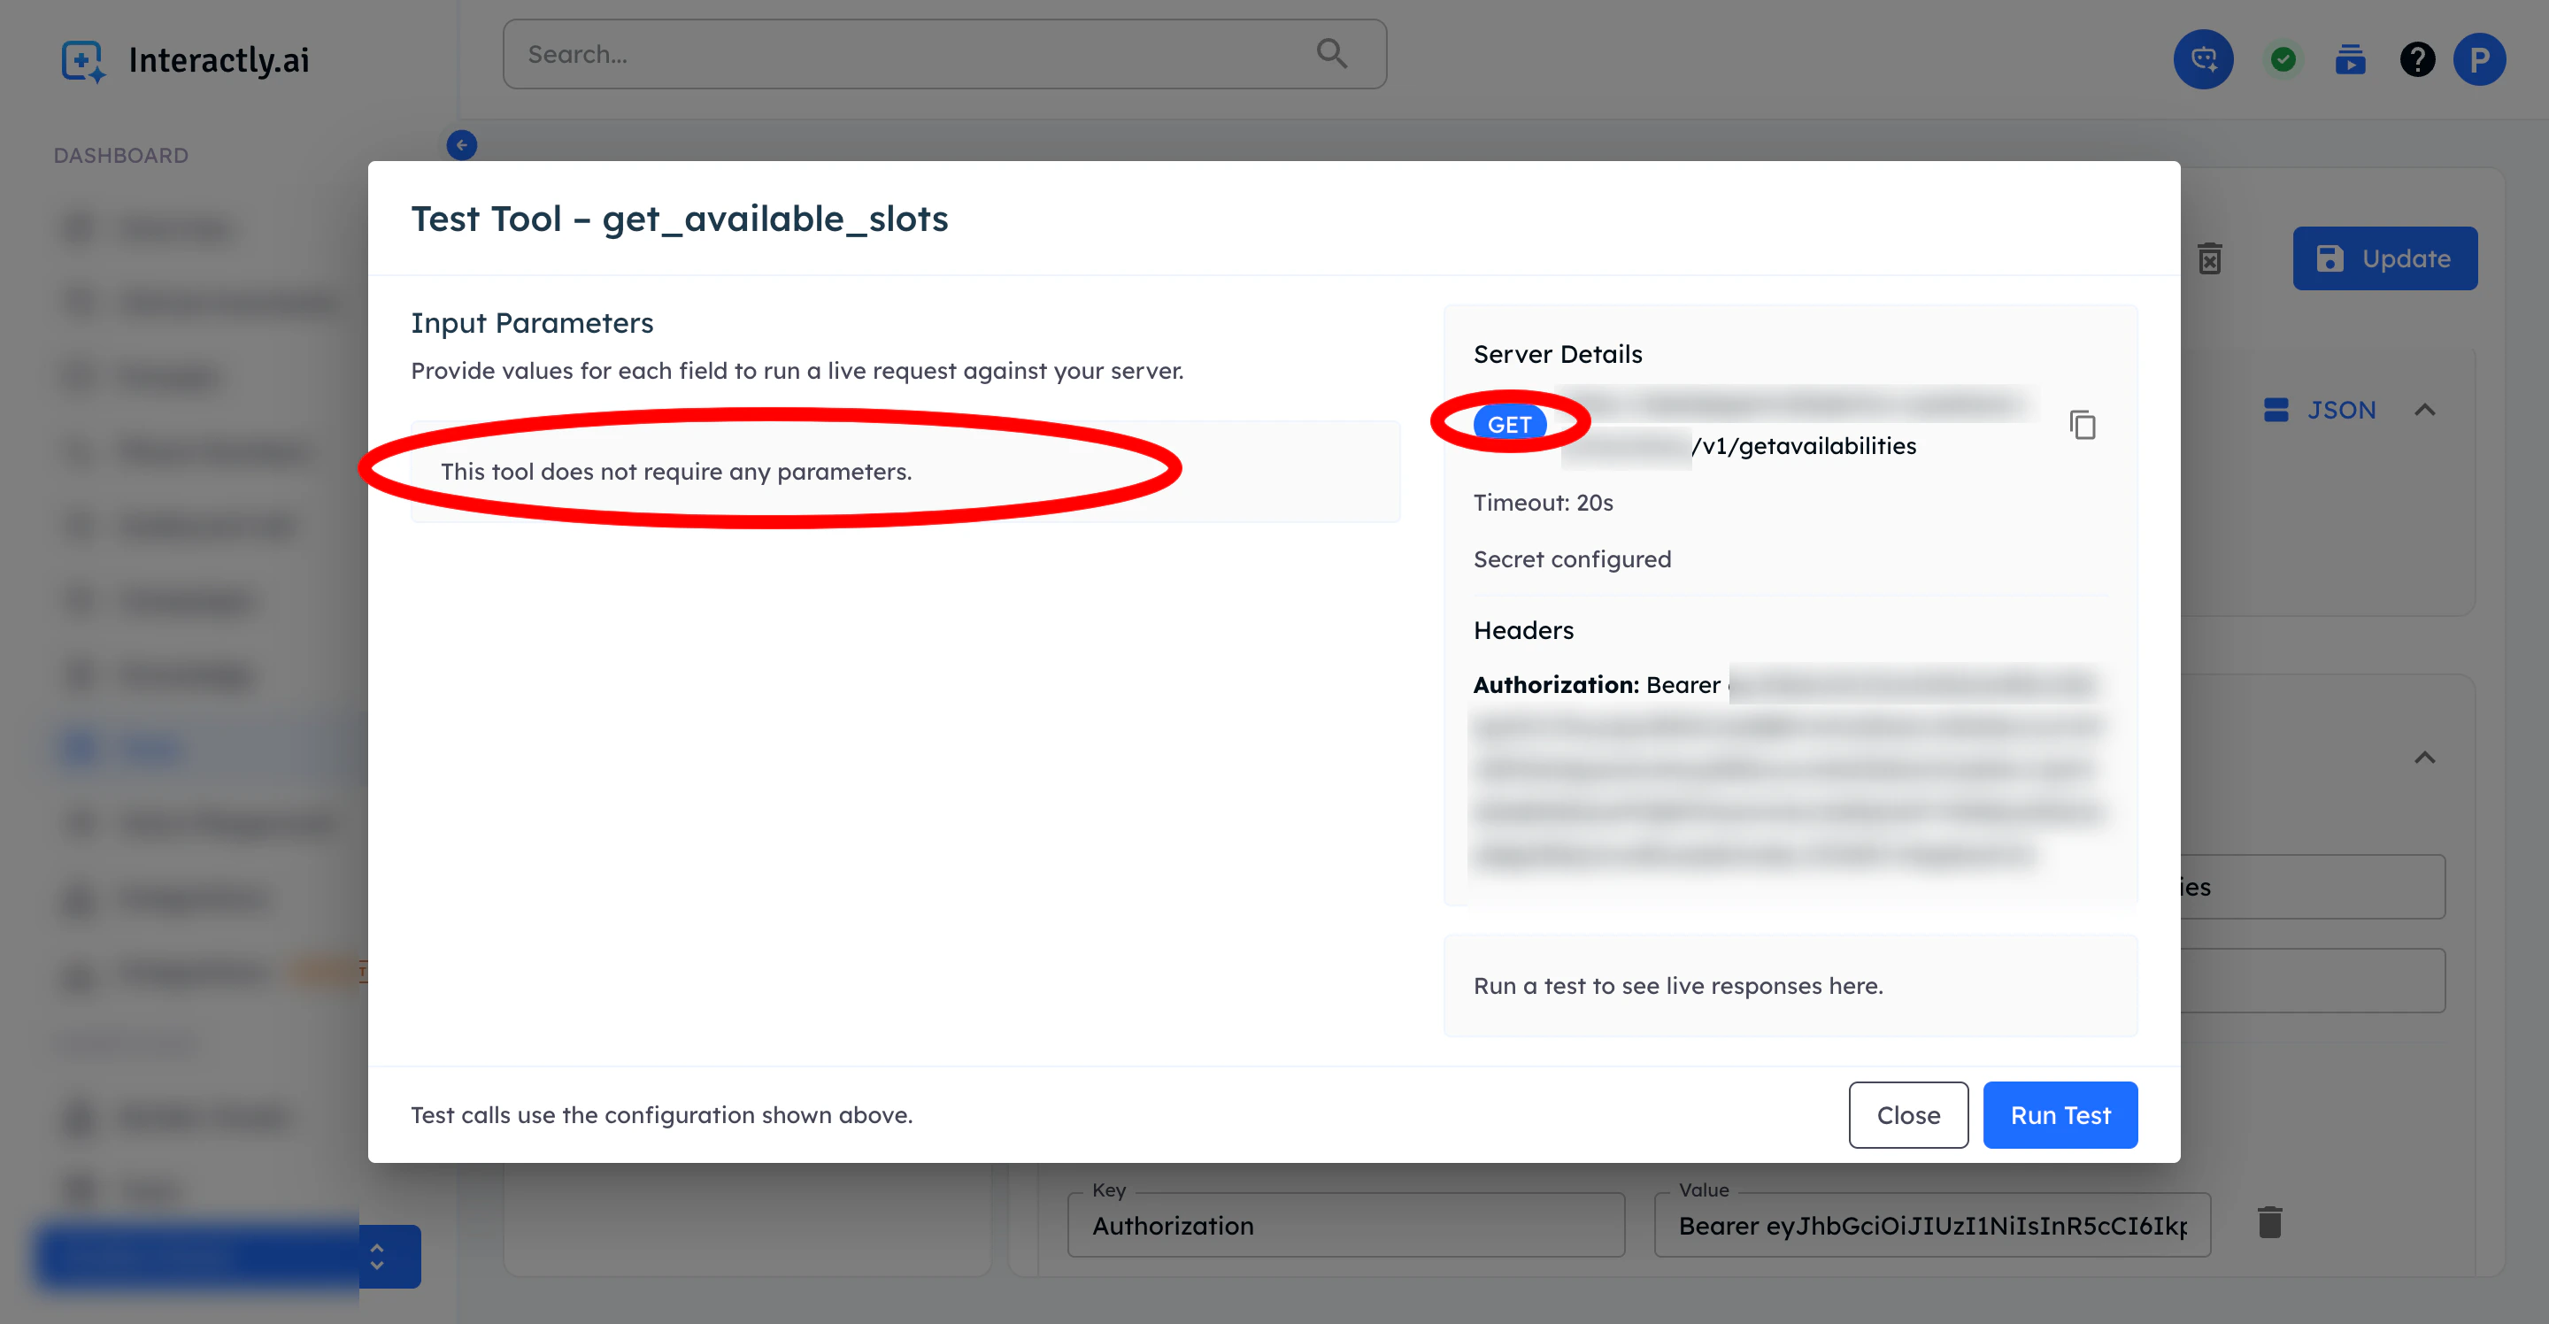This screenshot has height=1324, width=2549.
Task: Open the P user profile avatar
Action: pyautogui.click(x=2479, y=59)
